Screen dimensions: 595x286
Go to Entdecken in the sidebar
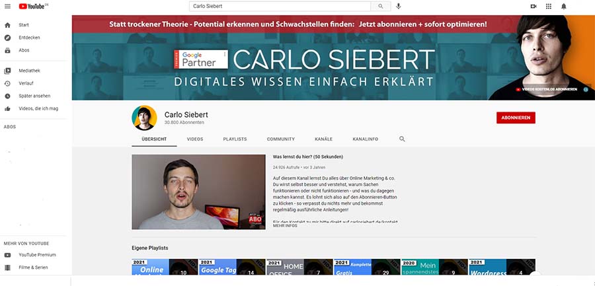tap(29, 38)
